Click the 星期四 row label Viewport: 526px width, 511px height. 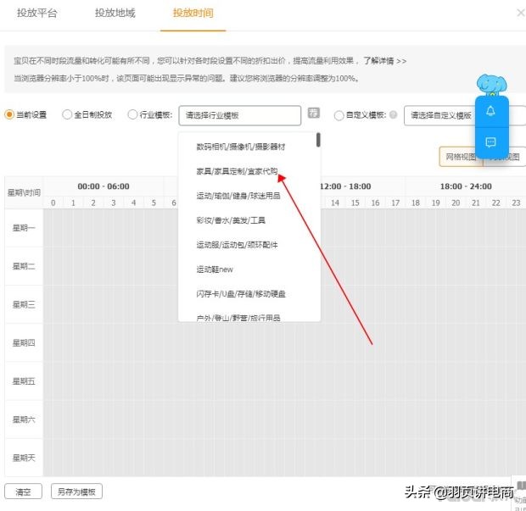point(24,343)
